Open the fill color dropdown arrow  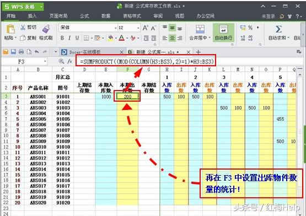click(x=116, y=38)
